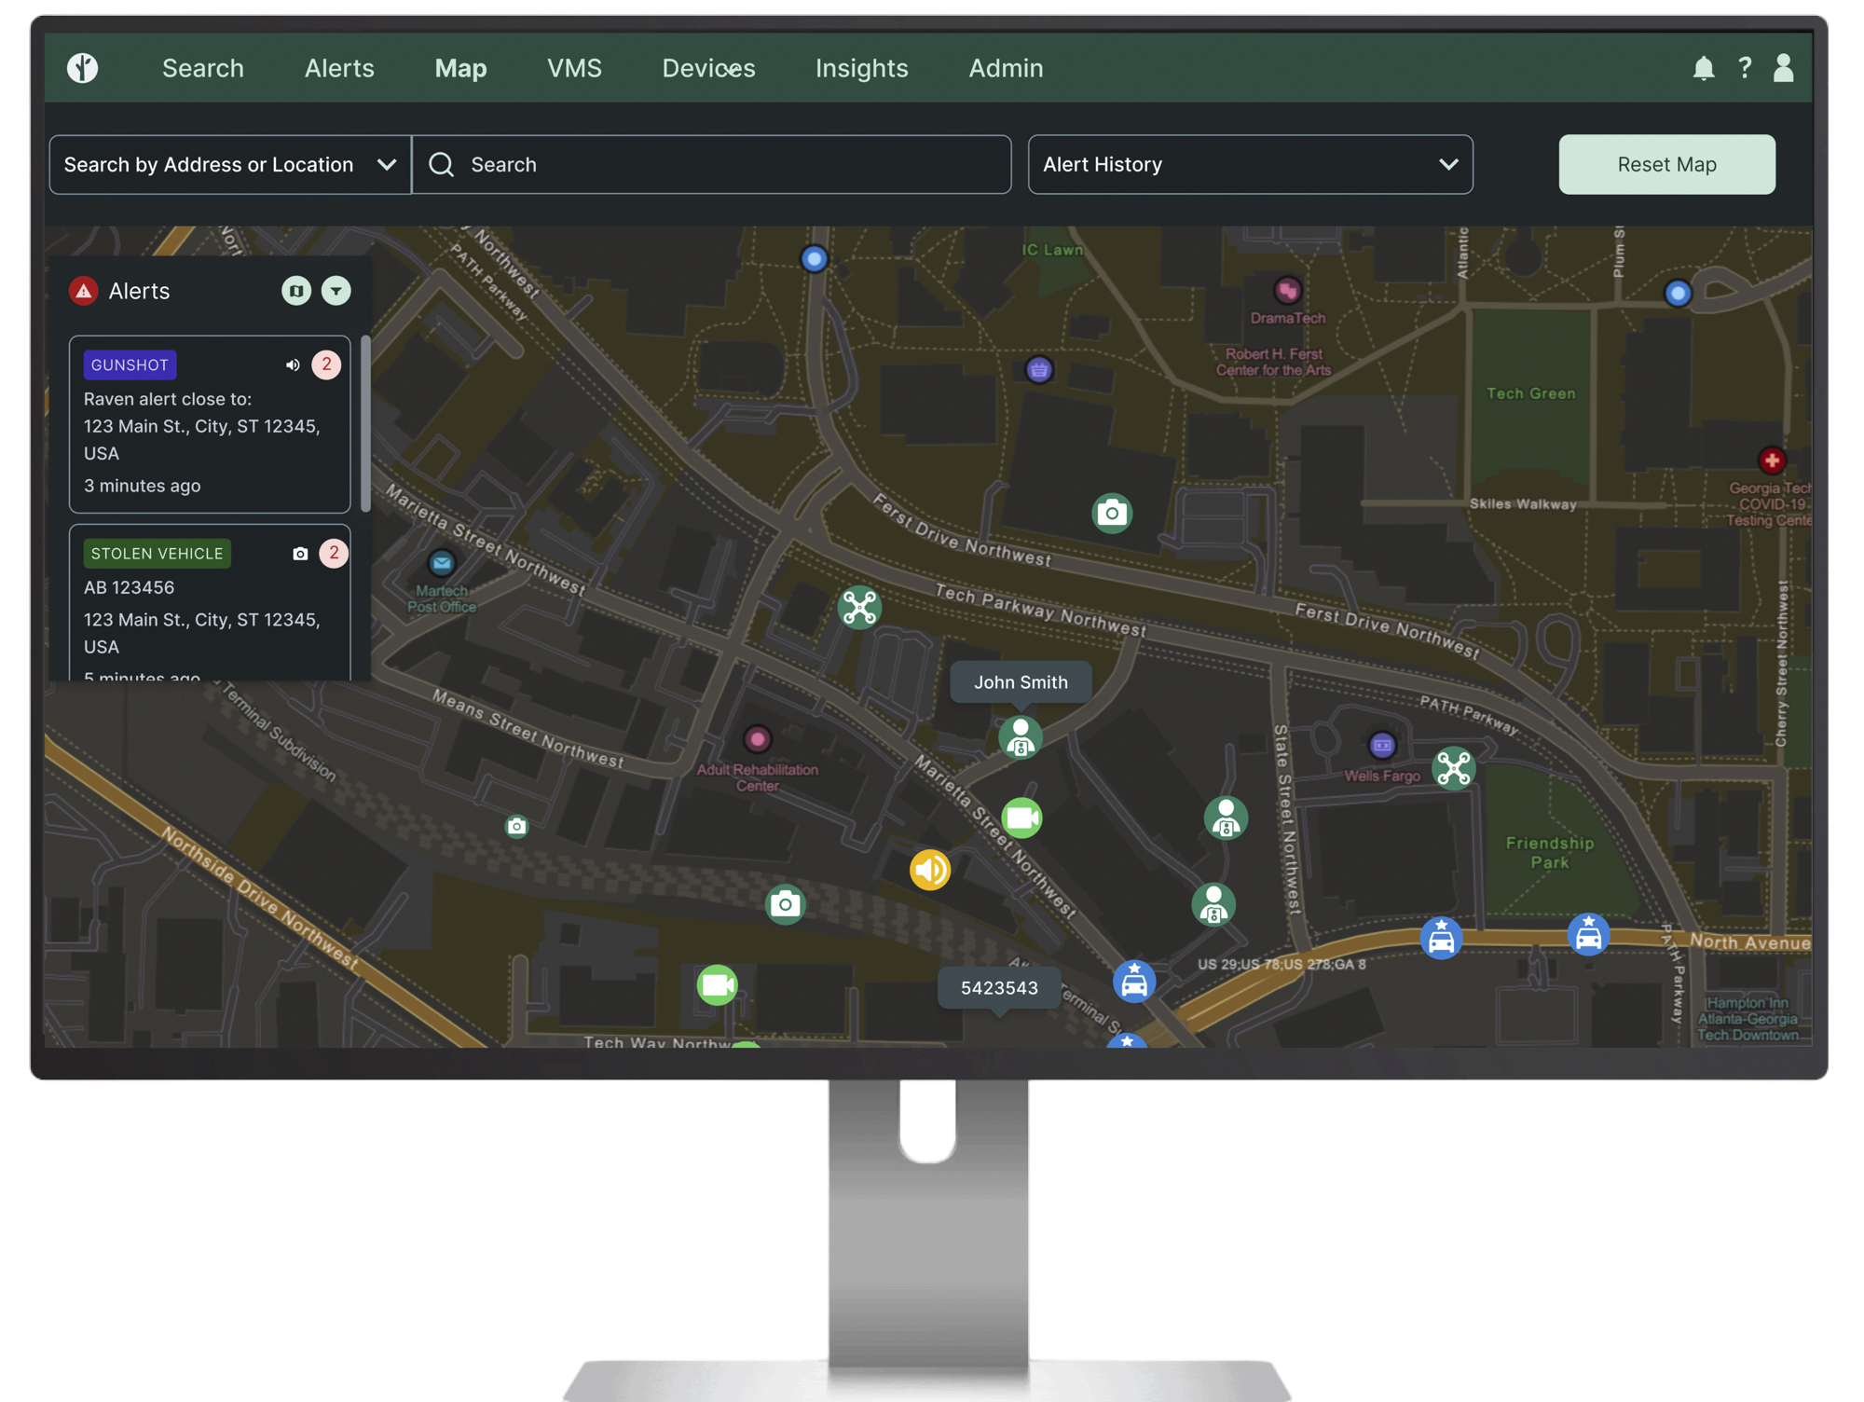Click the speaker icon on Gunshot alert
1864x1402 pixels.
coord(293,365)
